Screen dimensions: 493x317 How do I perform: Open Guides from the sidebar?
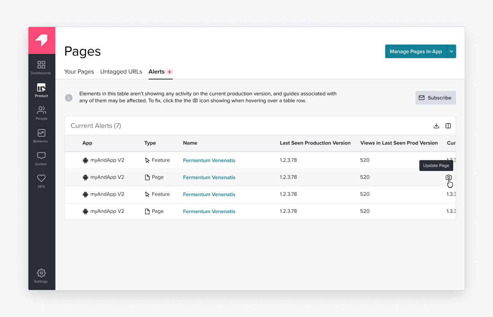pos(41,158)
